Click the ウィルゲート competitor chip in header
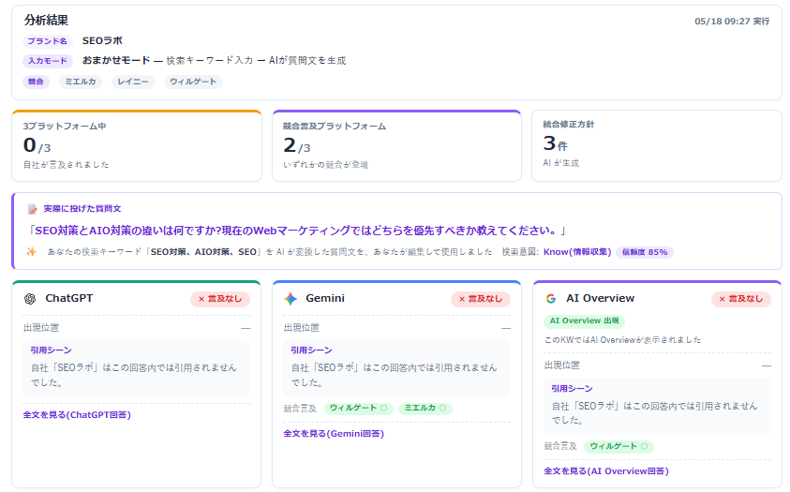 [x=193, y=82]
